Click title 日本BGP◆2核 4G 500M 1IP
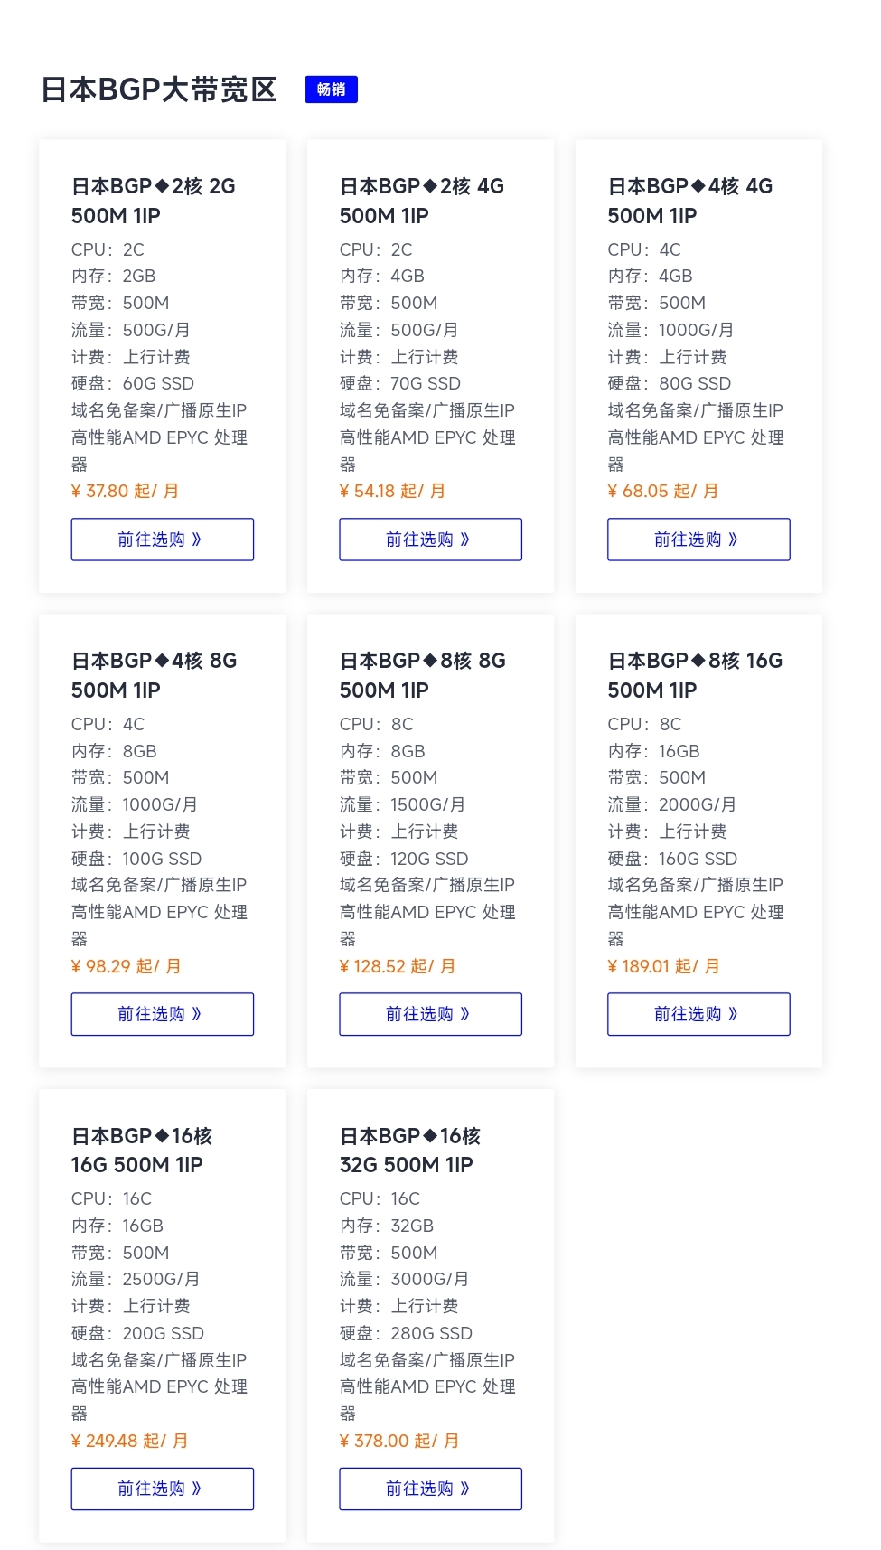This screenshot has height=1550, width=881. pyautogui.click(x=422, y=201)
